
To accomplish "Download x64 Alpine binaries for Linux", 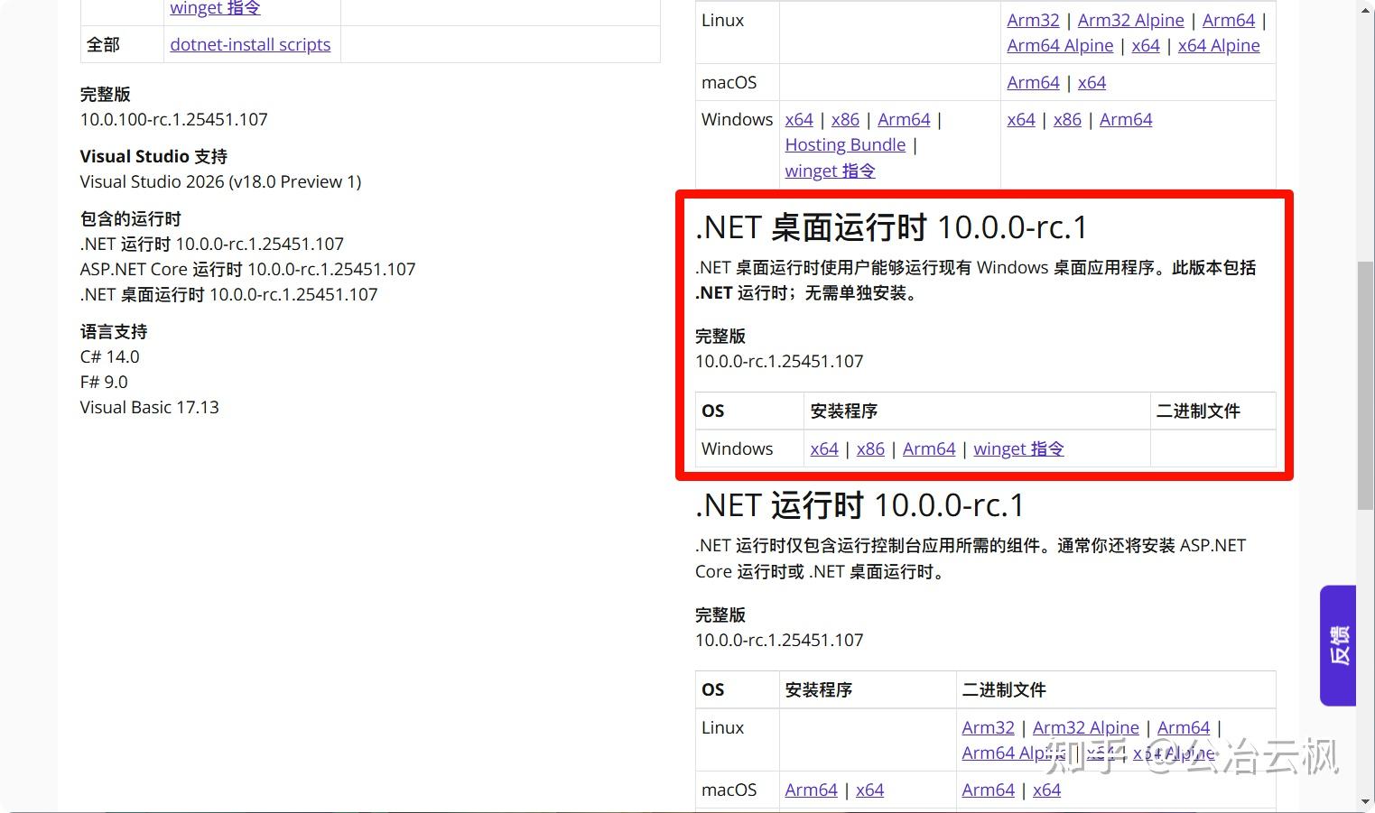I will pyautogui.click(x=1219, y=45).
